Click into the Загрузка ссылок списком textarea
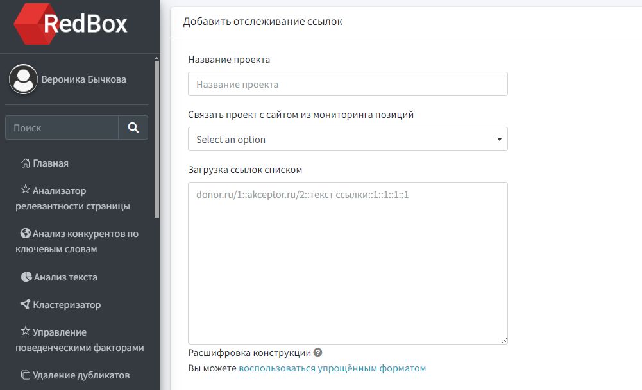Image resolution: width=642 pixels, height=390 pixels. 348,263
